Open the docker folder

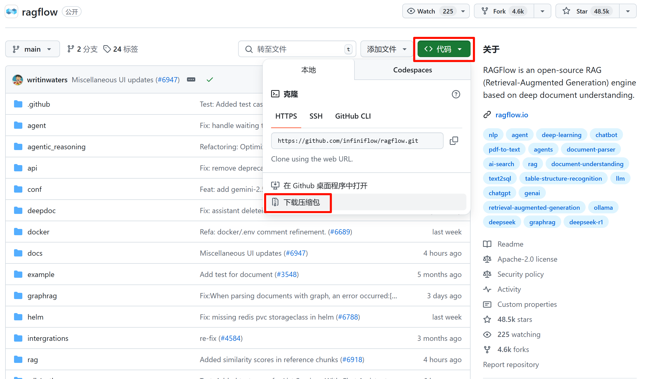click(x=38, y=232)
